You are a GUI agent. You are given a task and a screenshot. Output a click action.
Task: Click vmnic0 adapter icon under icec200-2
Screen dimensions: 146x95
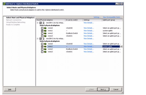coord(45,44)
